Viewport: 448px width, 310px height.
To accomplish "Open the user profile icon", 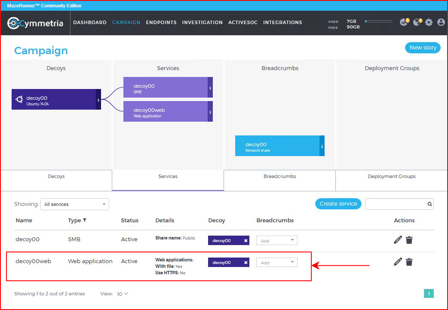I will (x=441, y=22).
